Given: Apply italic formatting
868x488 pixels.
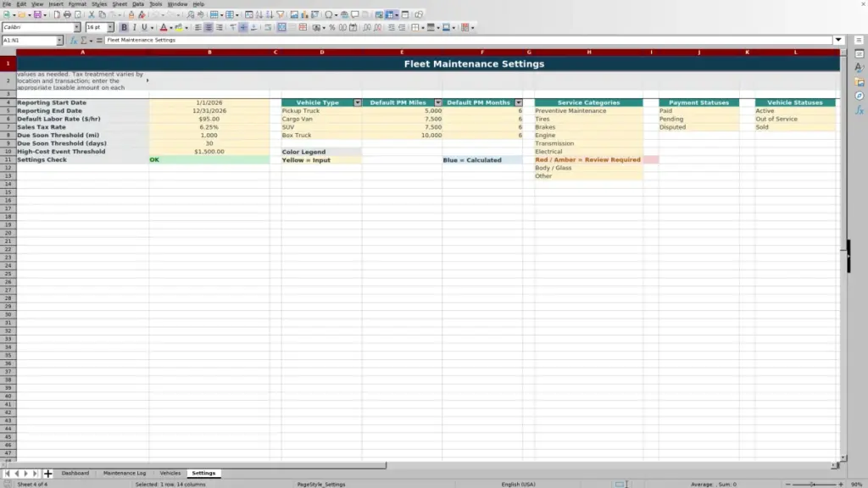Looking at the screenshot, I should pos(135,27).
